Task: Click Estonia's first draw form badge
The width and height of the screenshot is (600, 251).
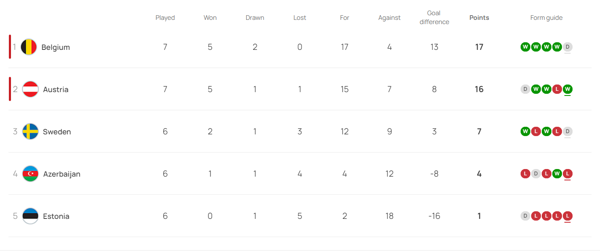Action: tap(525, 216)
